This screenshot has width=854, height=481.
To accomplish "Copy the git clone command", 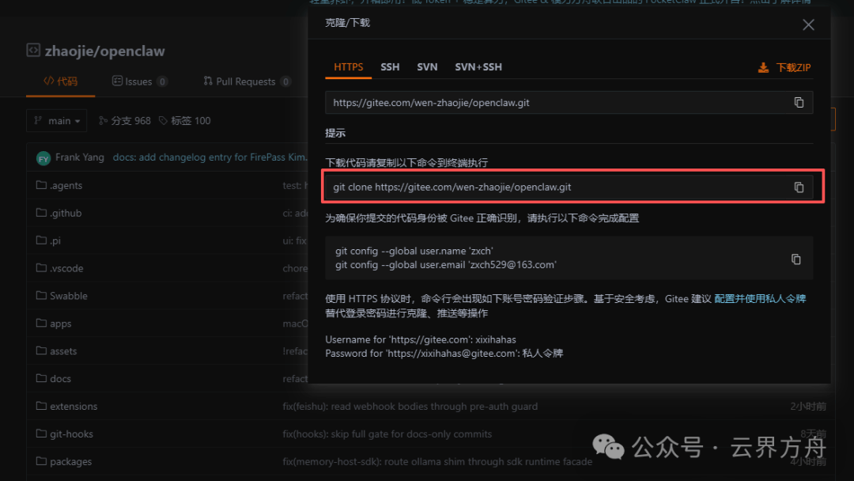I will [x=799, y=187].
